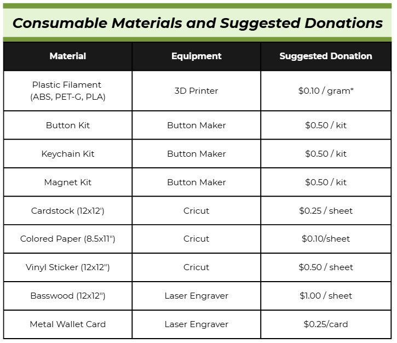Click the table title 'Consumable Materials and Suggested Donations'
397x343 pixels.
[198, 23]
